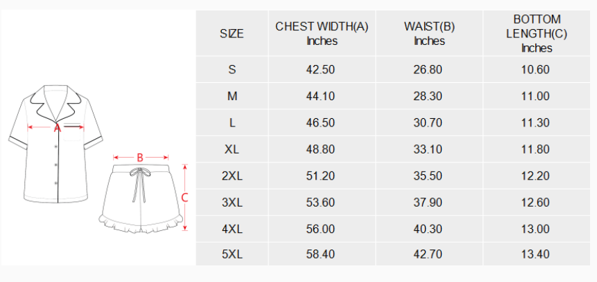Select the BOTTOM LENGTH(C) column header
The width and height of the screenshot is (597, 282).
click(x=537, y=33)
